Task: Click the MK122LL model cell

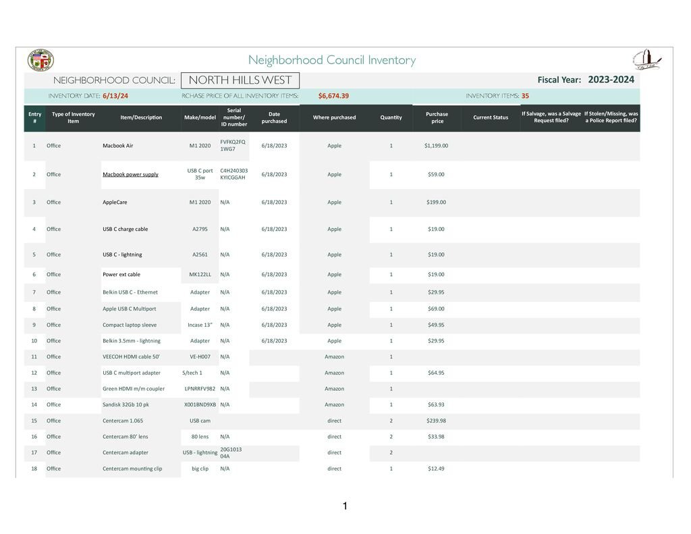Action: click(x=200, y=274)
